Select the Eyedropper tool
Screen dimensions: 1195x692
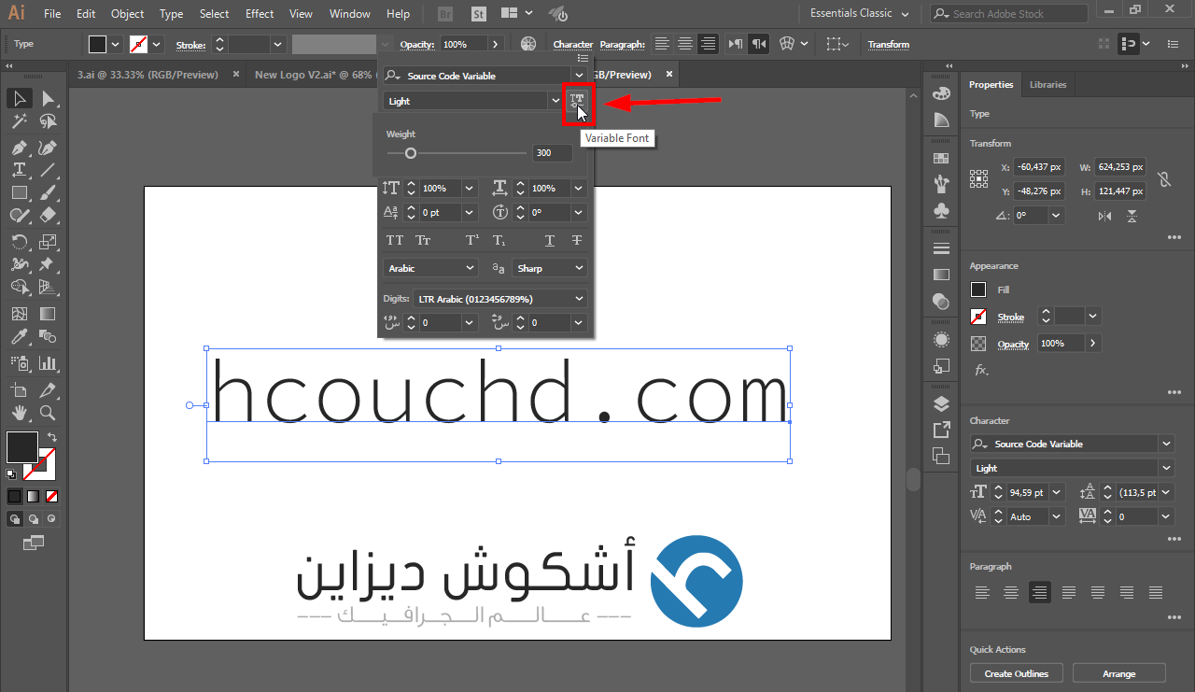17,335
